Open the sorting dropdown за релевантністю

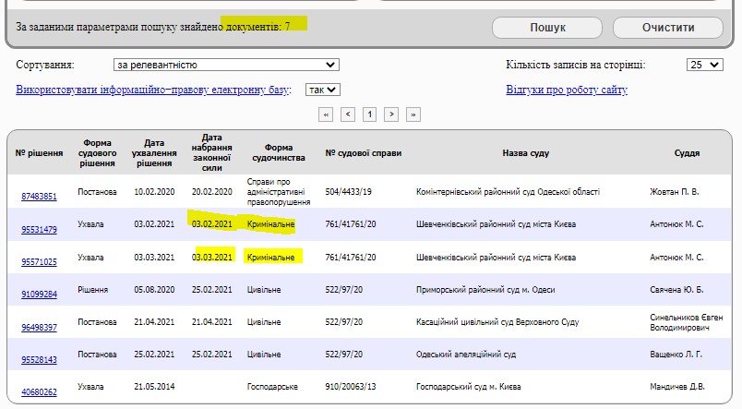point(225,65)
